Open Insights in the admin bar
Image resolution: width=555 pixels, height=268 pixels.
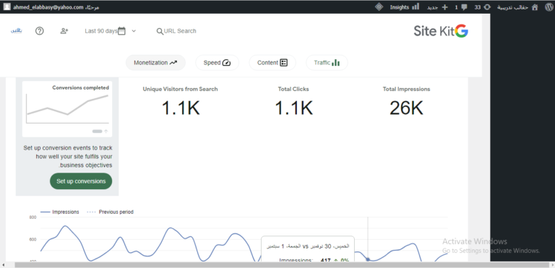[405, 7]
